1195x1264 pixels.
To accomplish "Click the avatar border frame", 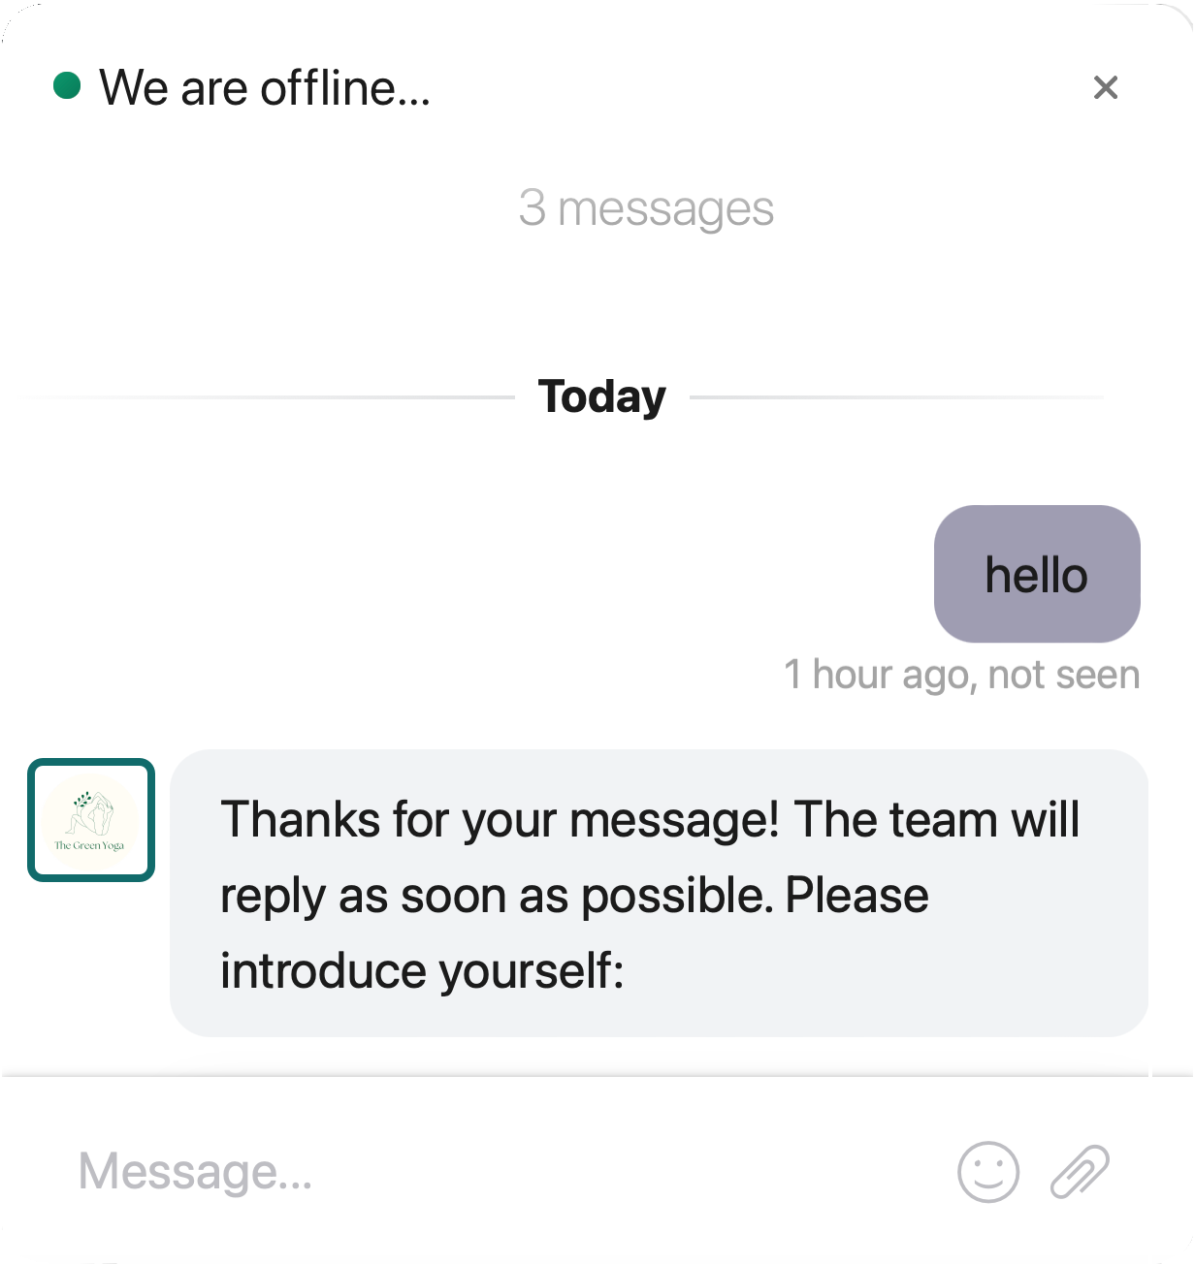I will pyautogui.click(x=91, y=766).
